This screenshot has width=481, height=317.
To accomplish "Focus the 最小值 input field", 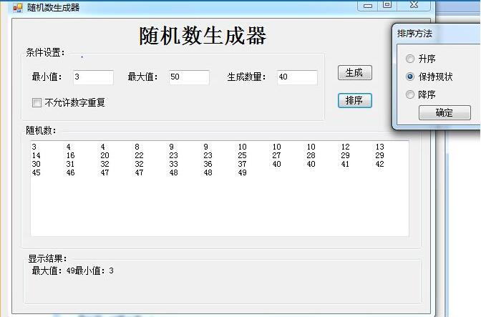I will [92, 77].
